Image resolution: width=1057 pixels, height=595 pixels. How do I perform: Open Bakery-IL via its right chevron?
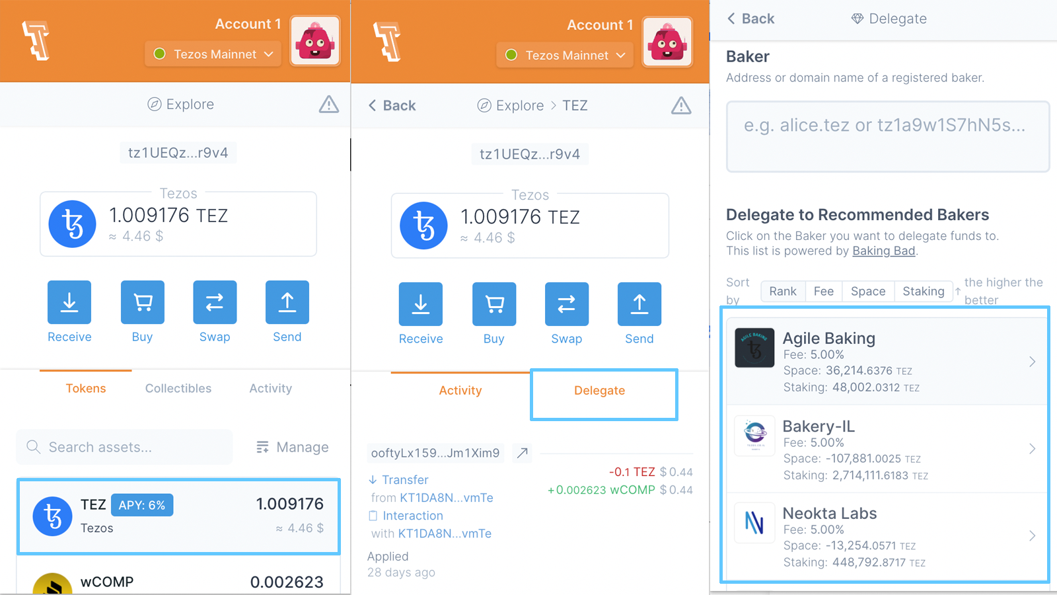coord(1032,449)
